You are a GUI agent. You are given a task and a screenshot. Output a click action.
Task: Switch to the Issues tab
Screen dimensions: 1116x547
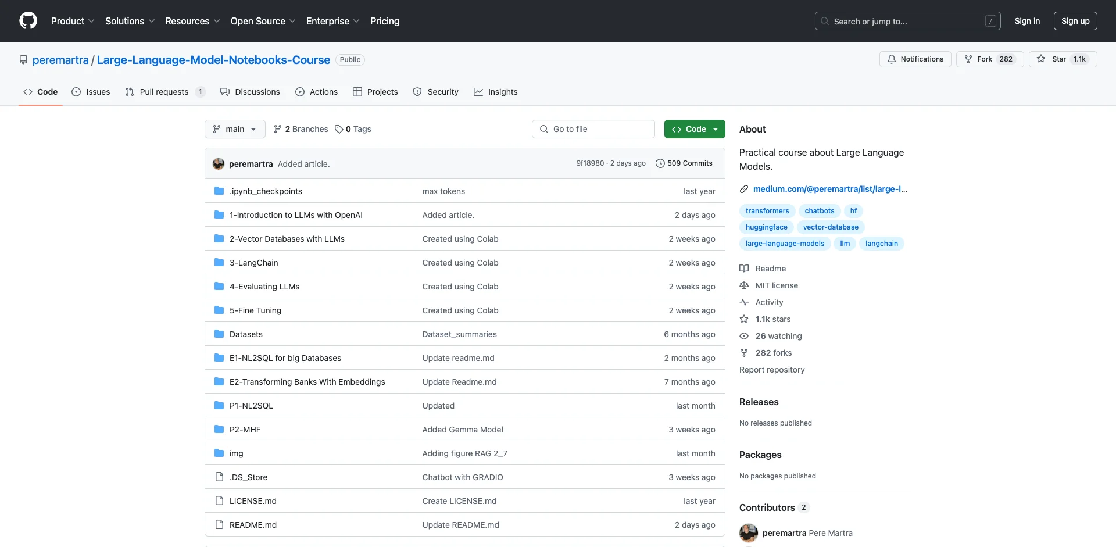click(91, 92)
